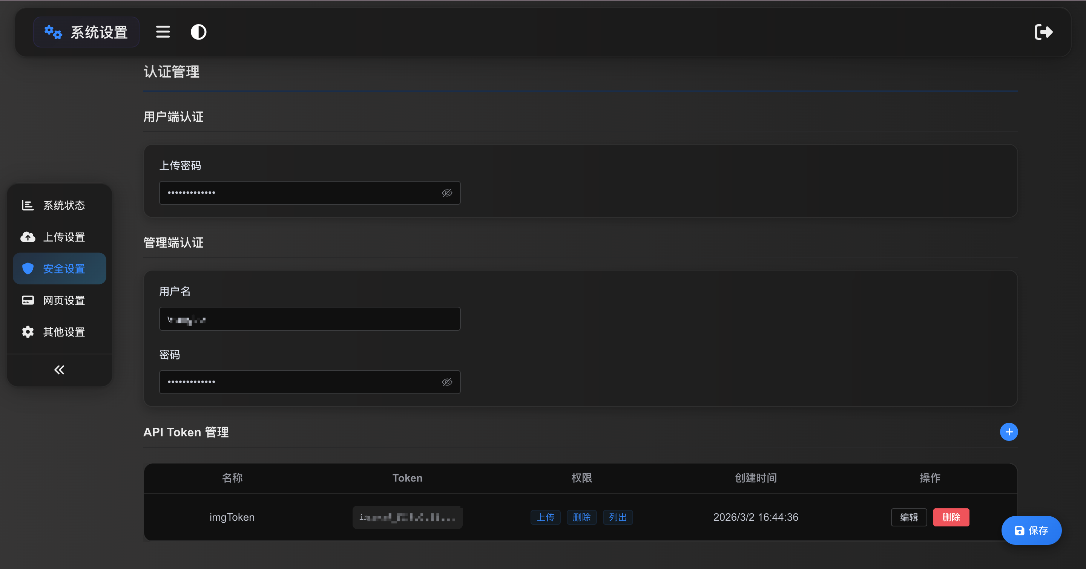Focus the 用户名 text field

tap(310, 319)
